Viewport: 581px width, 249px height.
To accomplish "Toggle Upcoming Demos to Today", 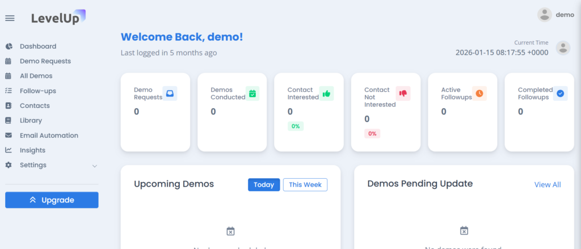I will click(264, 185).
